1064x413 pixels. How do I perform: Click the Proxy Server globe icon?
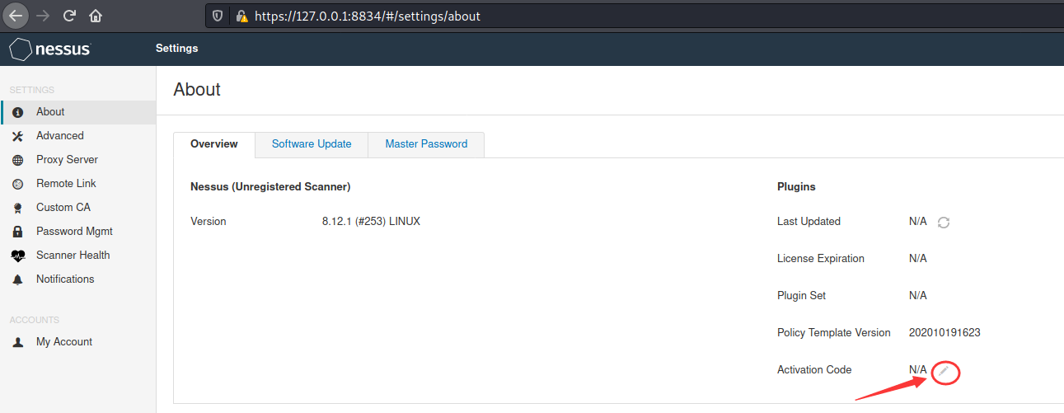(x=18, y=160)
